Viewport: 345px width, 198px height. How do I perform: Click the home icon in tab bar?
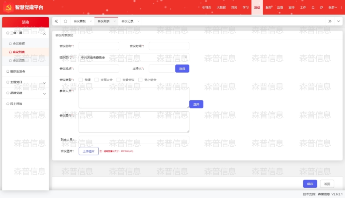pyautogui.click(x=65, y=21)
